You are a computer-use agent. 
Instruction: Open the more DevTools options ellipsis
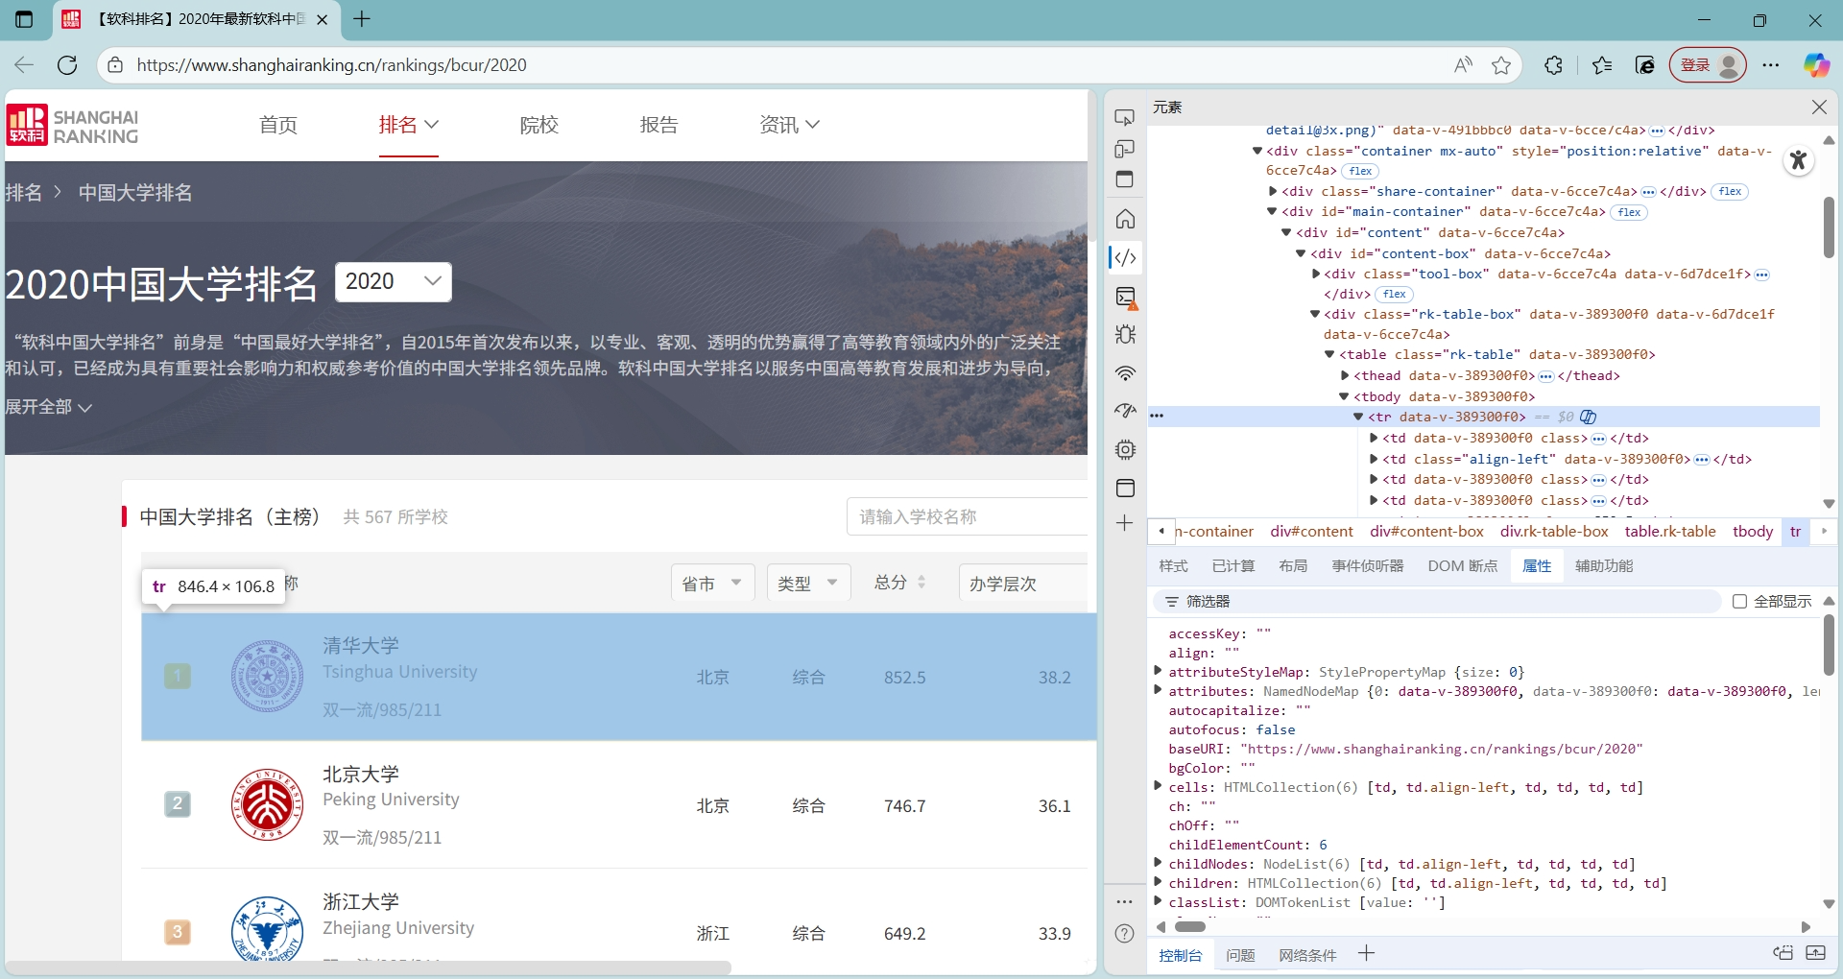tap(1125, 901)
